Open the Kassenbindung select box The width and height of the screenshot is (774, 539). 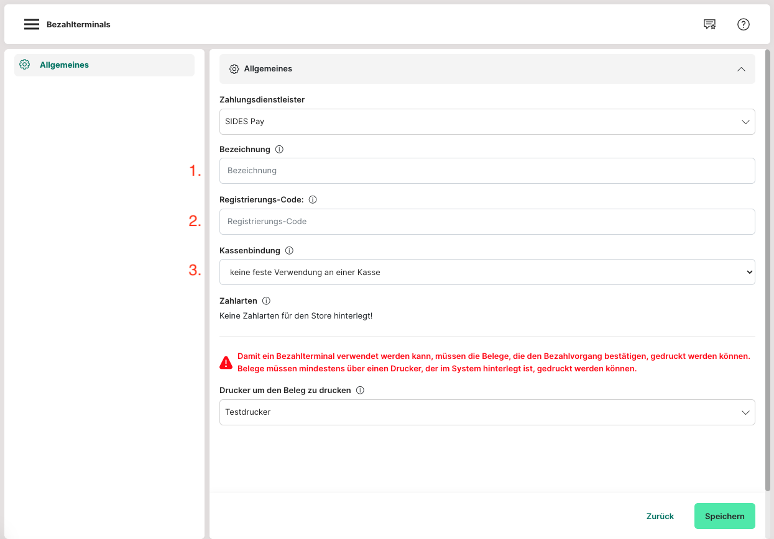(x=487, y=272)
